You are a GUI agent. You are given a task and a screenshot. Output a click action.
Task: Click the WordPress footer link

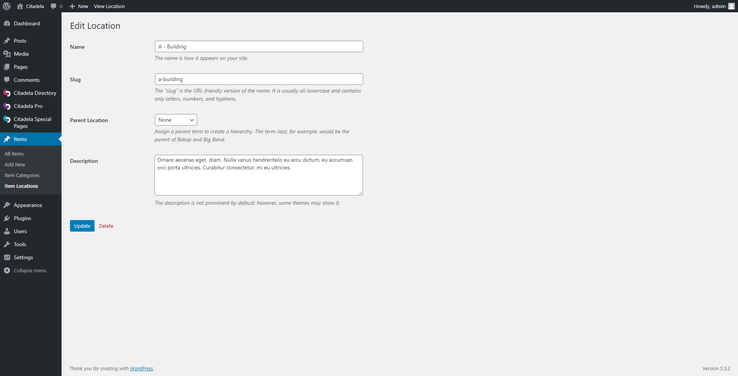[x=141, y=368]
